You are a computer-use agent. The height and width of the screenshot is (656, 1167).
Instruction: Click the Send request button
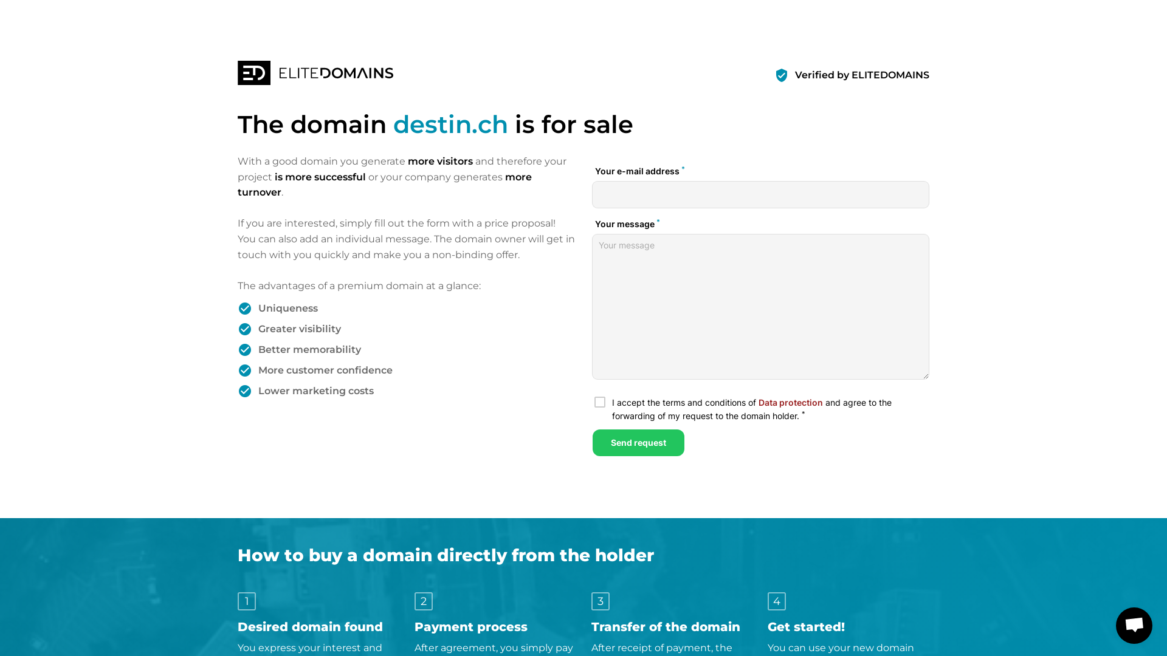[x=638, y=443]
